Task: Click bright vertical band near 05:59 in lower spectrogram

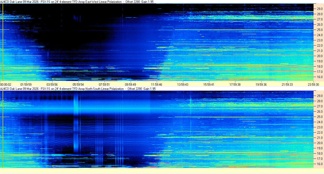Action: click(x=76, y=123)
